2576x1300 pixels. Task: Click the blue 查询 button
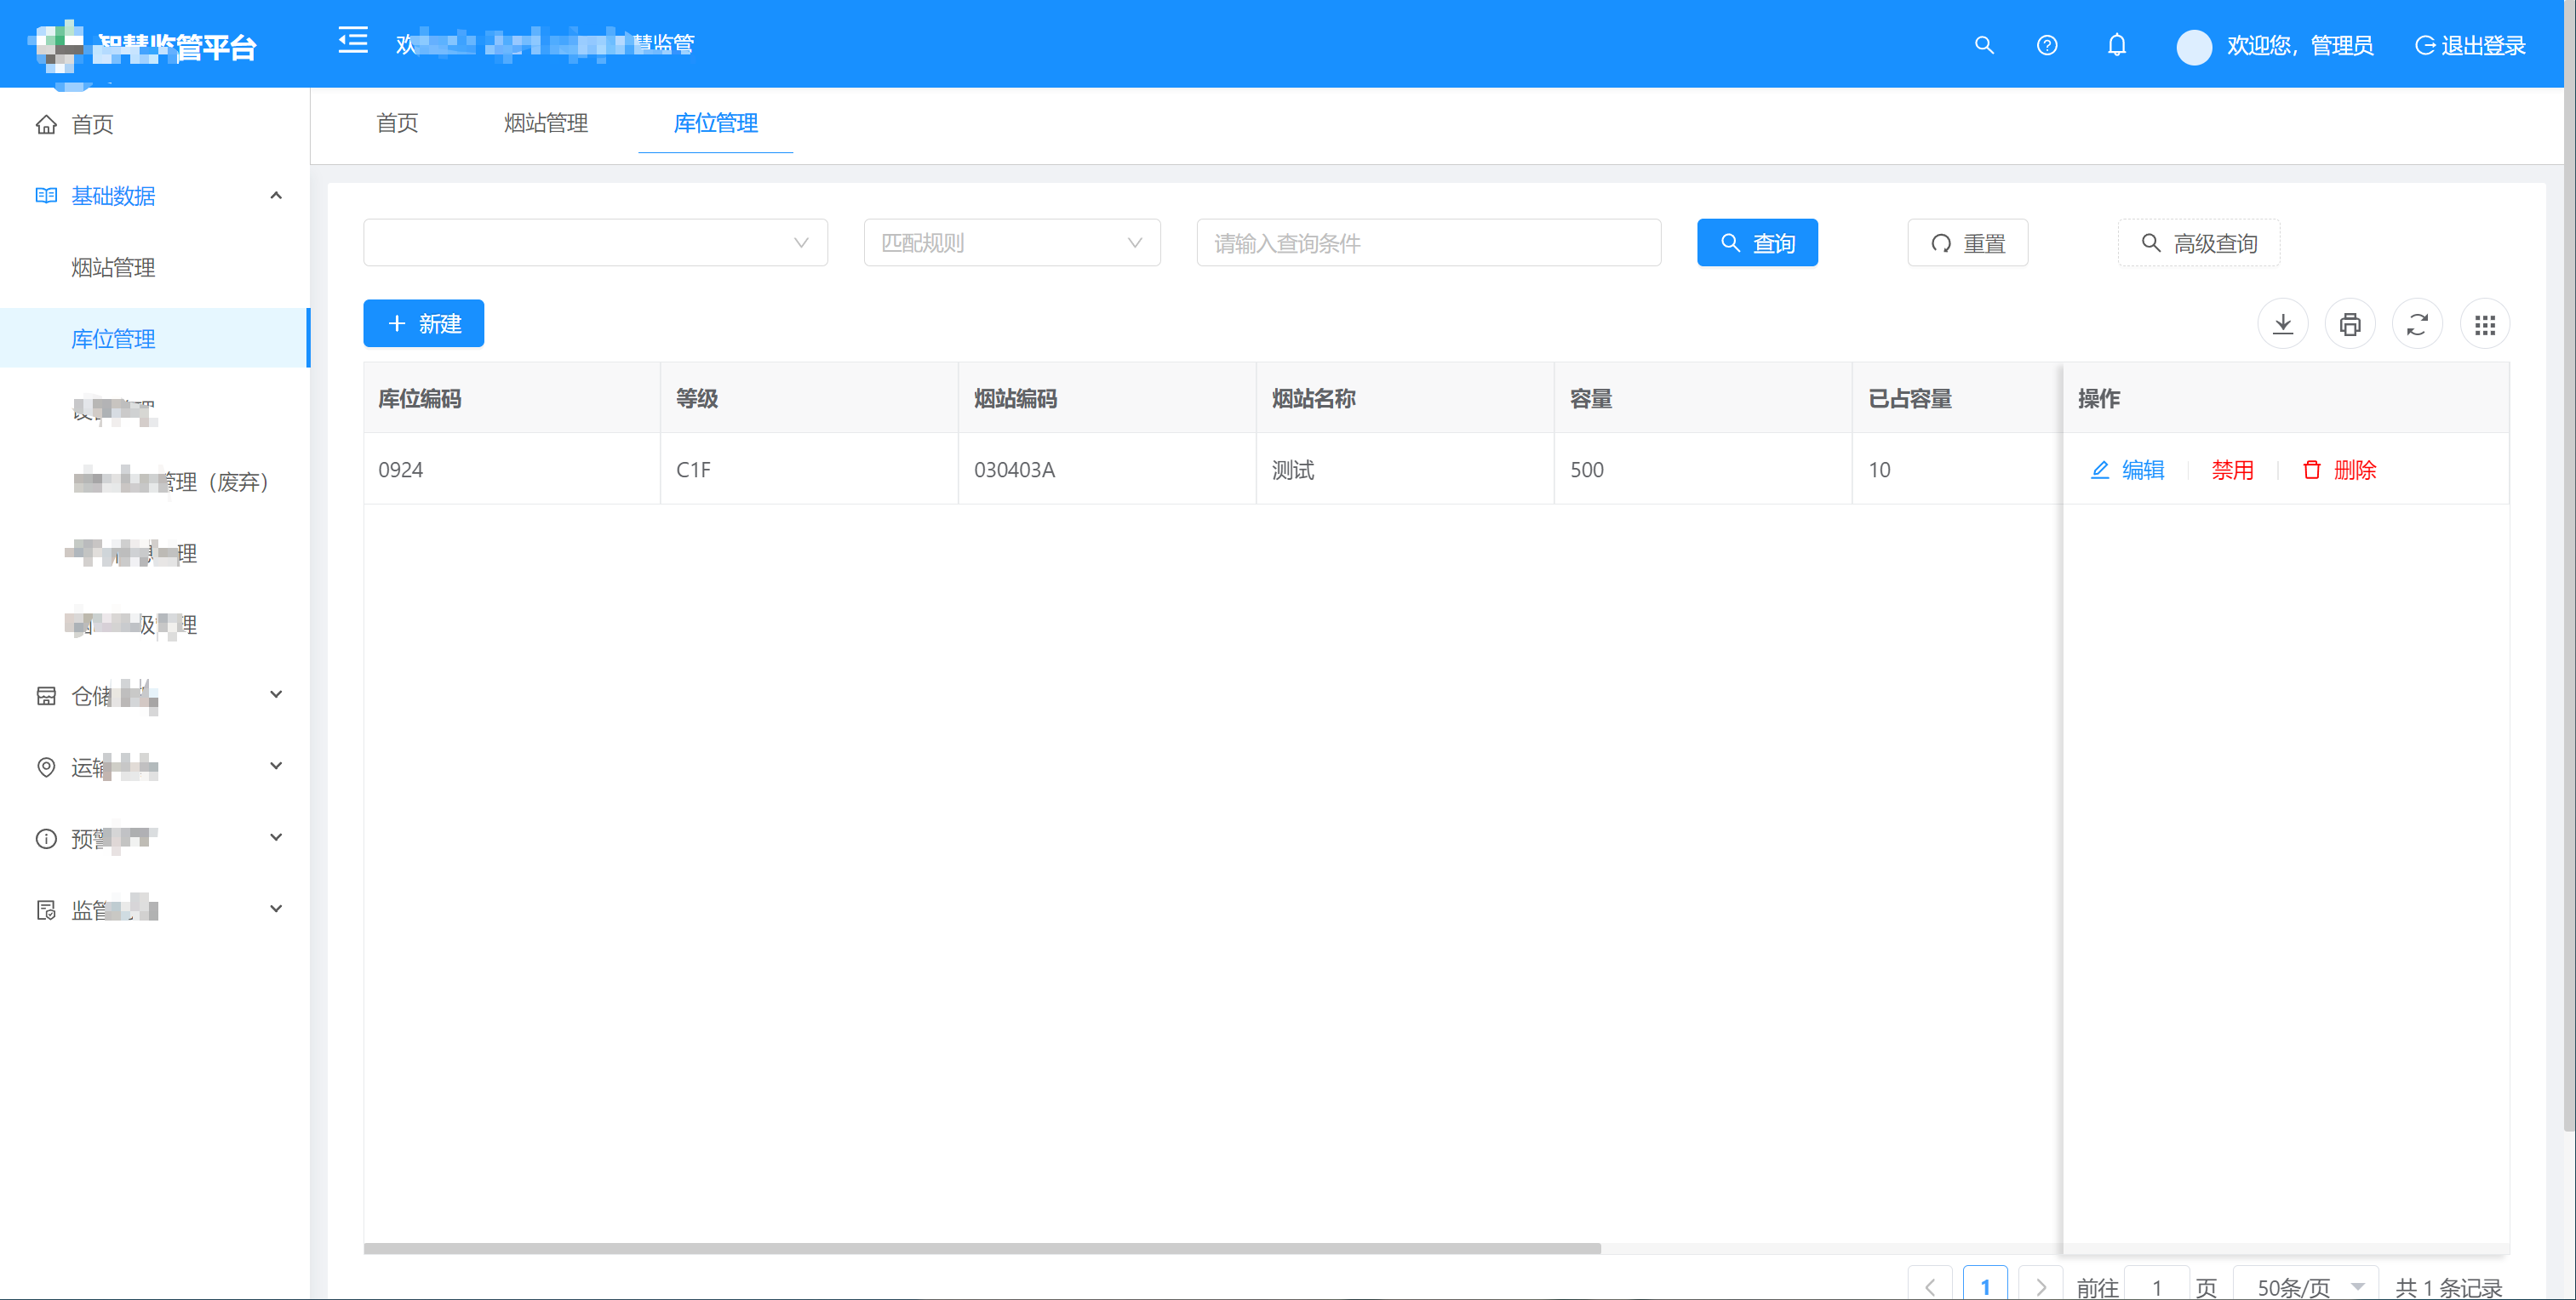coord(1757,242)
